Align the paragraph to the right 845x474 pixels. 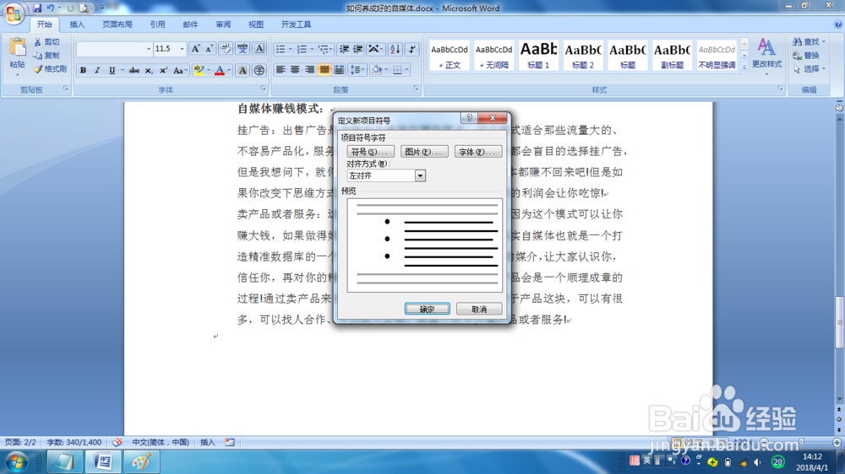(x=309, y=70)
